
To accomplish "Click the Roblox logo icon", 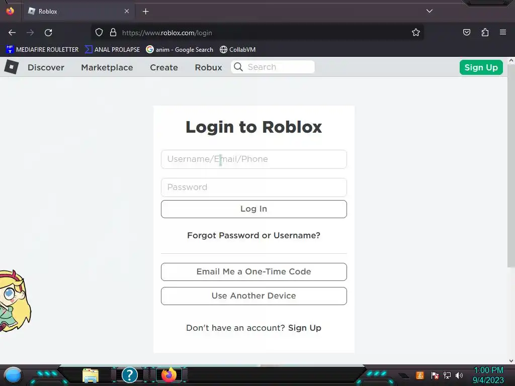I will pyautogui.click(x=12, y=67).
